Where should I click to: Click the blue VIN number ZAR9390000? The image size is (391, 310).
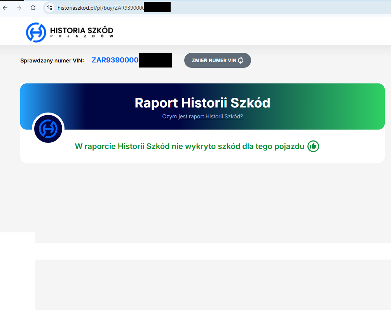(x=115, y=60)
